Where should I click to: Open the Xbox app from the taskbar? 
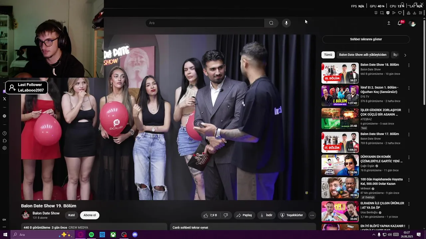point(113,235)
